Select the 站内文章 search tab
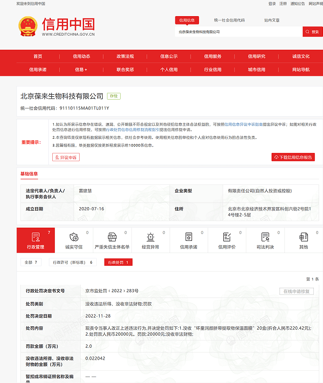 272,21
